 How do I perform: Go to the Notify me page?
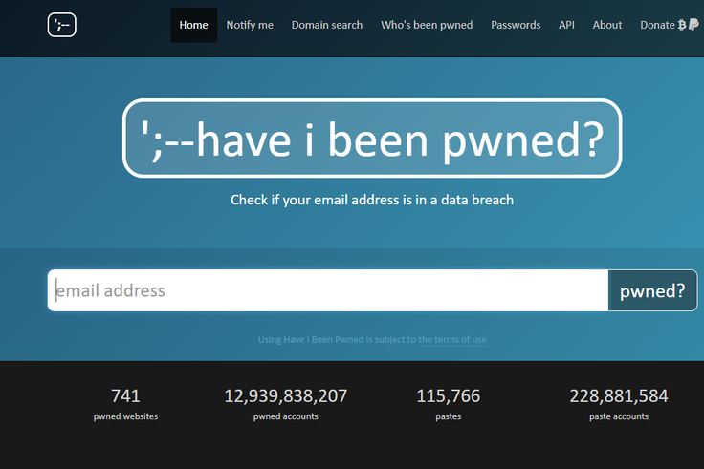point(250,25)
